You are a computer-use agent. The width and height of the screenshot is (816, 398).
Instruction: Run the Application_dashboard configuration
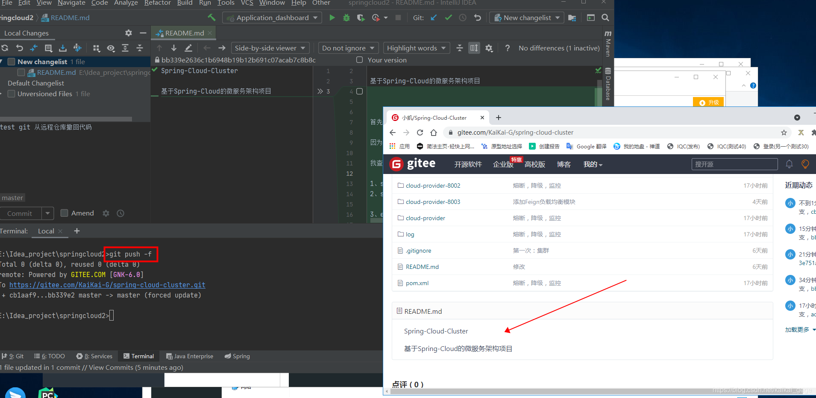tap(332, 18)
